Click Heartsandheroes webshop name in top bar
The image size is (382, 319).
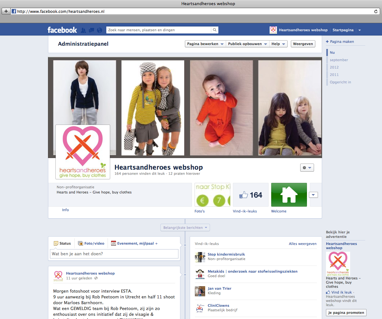tap(303, 30)
